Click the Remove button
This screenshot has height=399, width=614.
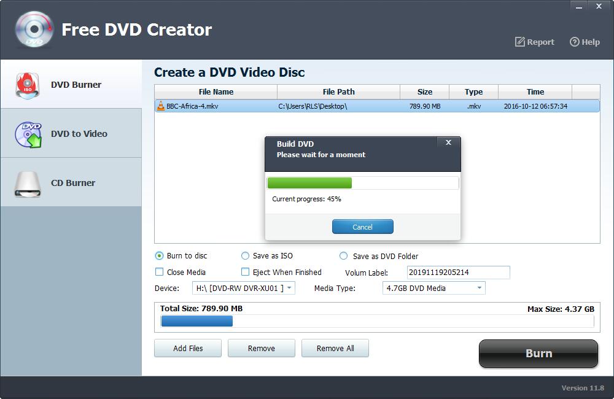(x=262, y=348)
